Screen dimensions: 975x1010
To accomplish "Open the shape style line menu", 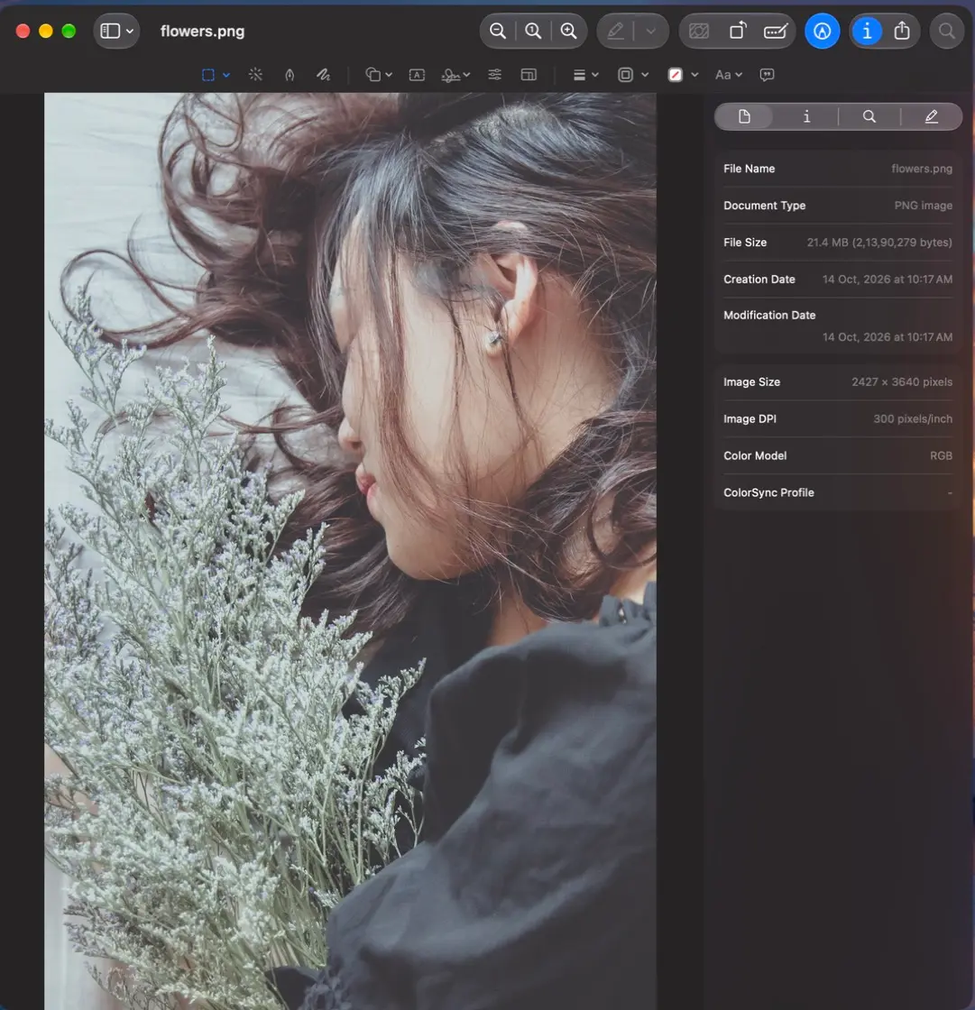I will (585, 75).
